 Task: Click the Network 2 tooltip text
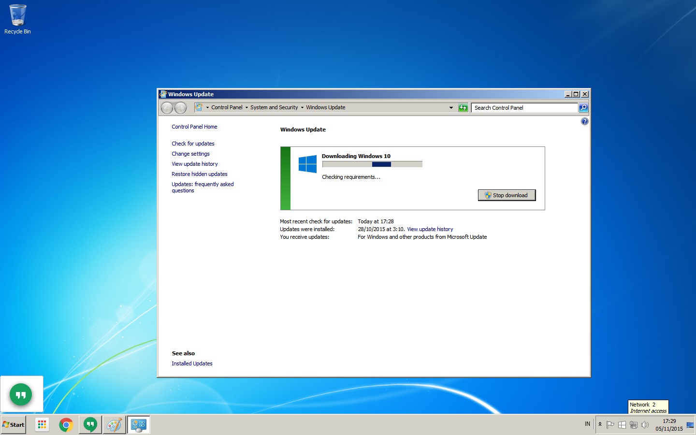click(643, 405)
